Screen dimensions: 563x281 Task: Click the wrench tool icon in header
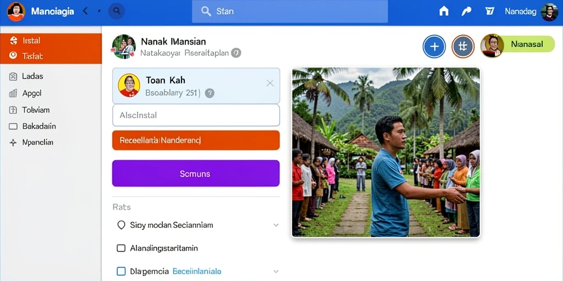tap(466, 12)
